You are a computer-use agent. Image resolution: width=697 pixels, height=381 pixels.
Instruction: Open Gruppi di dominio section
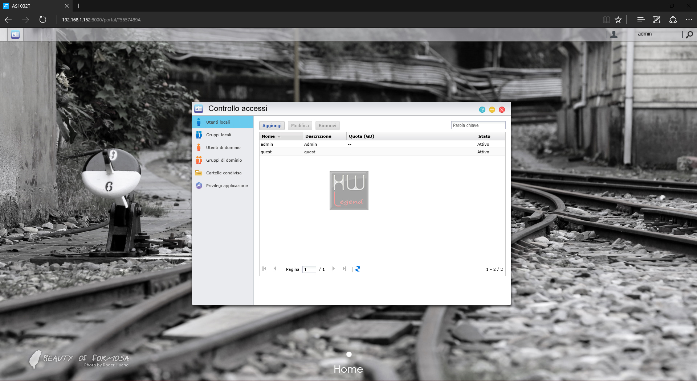pyautogui.click(x=223, y=160)
